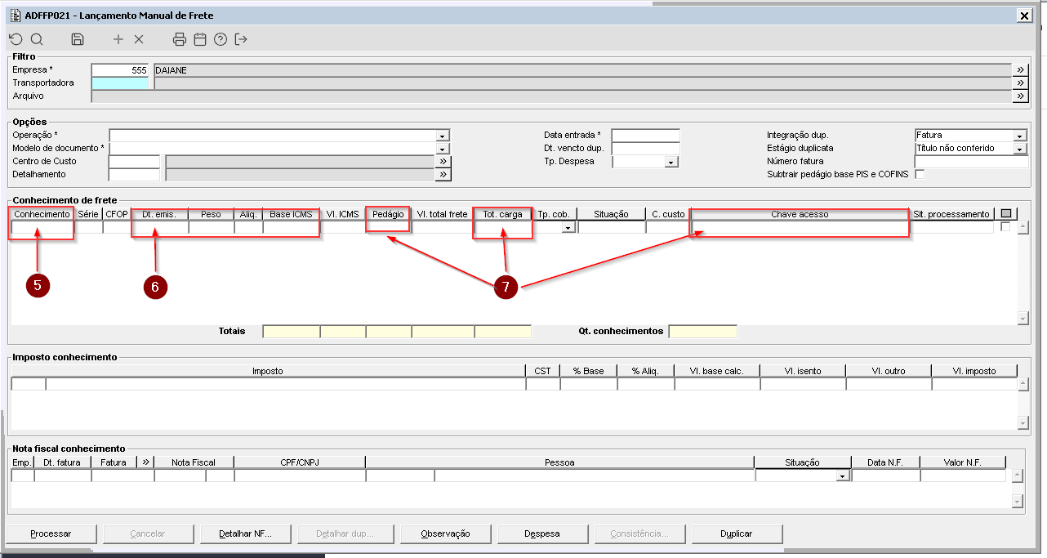Click the Dt. emis. column header

point(159,214)
